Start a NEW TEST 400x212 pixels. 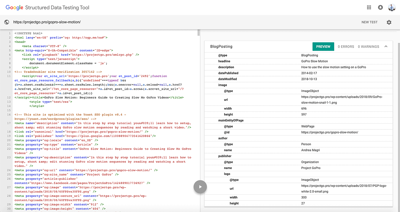tap(370, 22)
